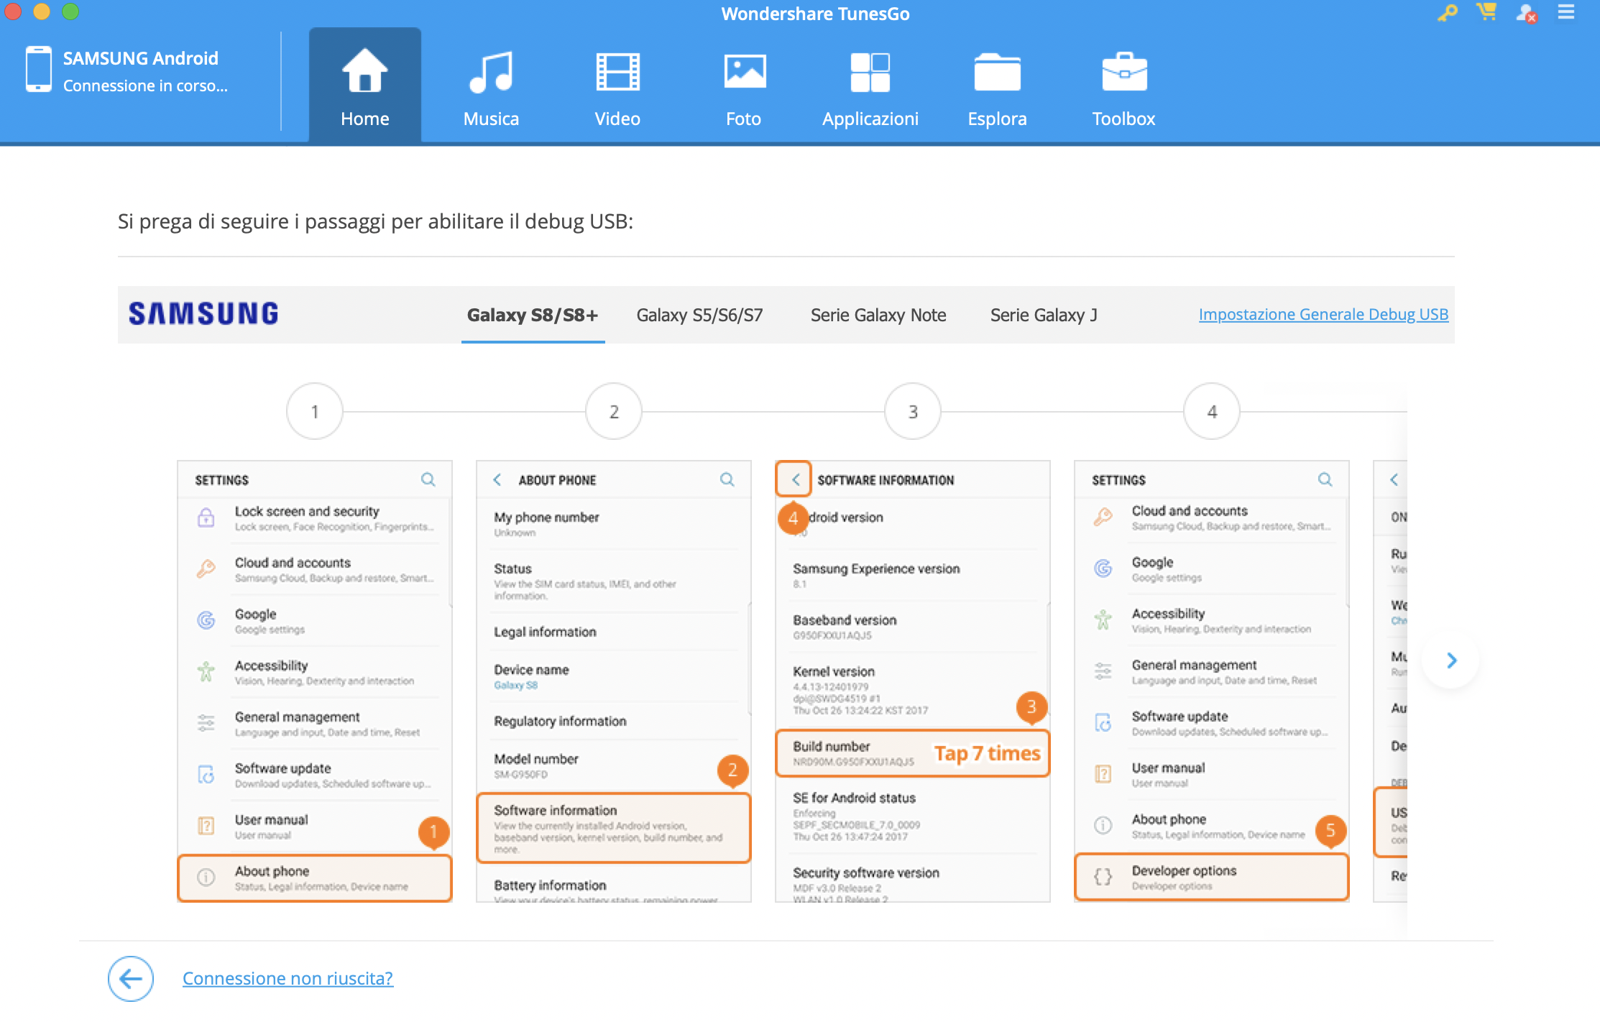
Task: Open the shopping cart icon
Action: [x=1486, y=12]
